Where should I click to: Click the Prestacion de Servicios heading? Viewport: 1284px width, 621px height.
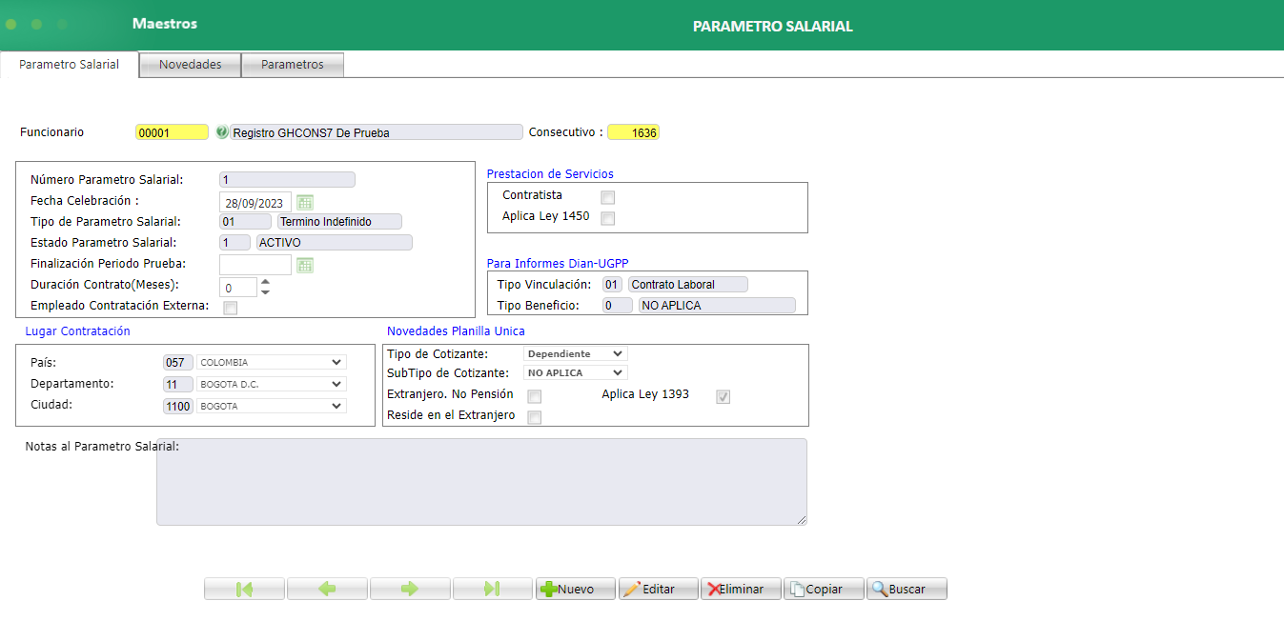click(550, 174)
